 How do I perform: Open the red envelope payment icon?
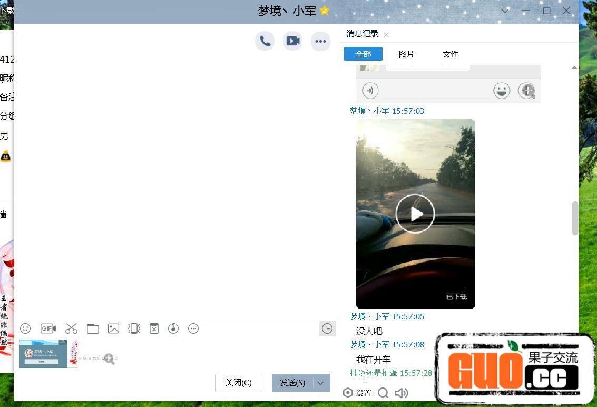point(154,328)
